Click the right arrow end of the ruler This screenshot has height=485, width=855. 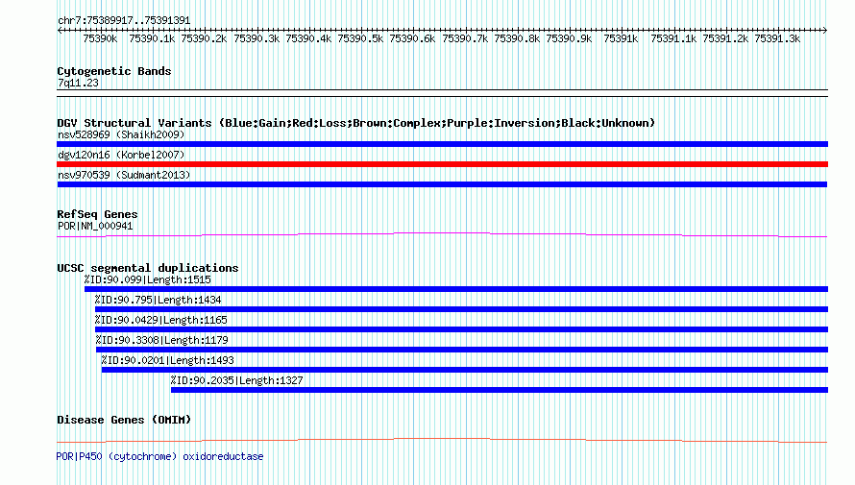pos(824,31)
